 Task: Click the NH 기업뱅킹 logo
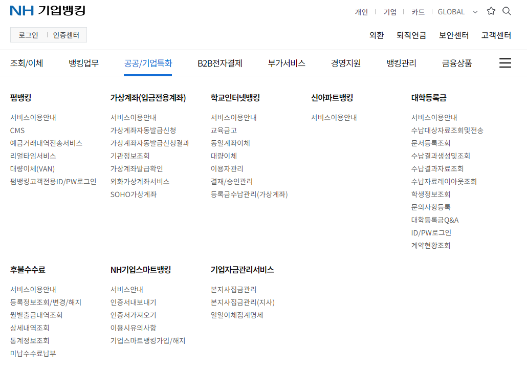point(48,11)
